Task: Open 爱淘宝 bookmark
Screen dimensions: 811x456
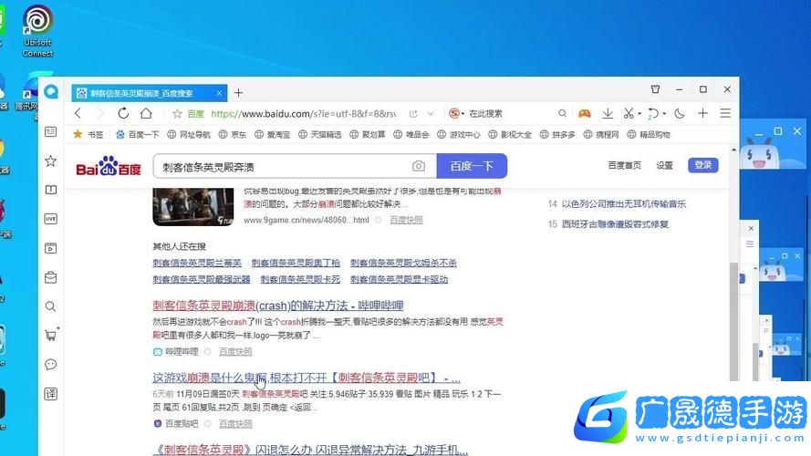Action: point(272,134)
